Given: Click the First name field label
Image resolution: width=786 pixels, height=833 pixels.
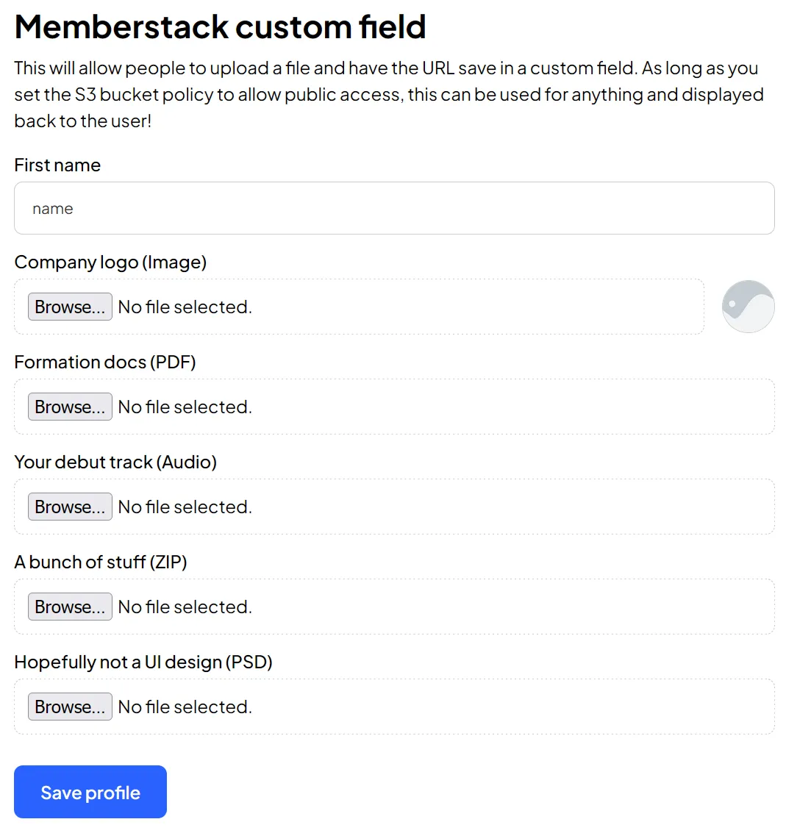Looking at the screenshot, I should (57, 165).
